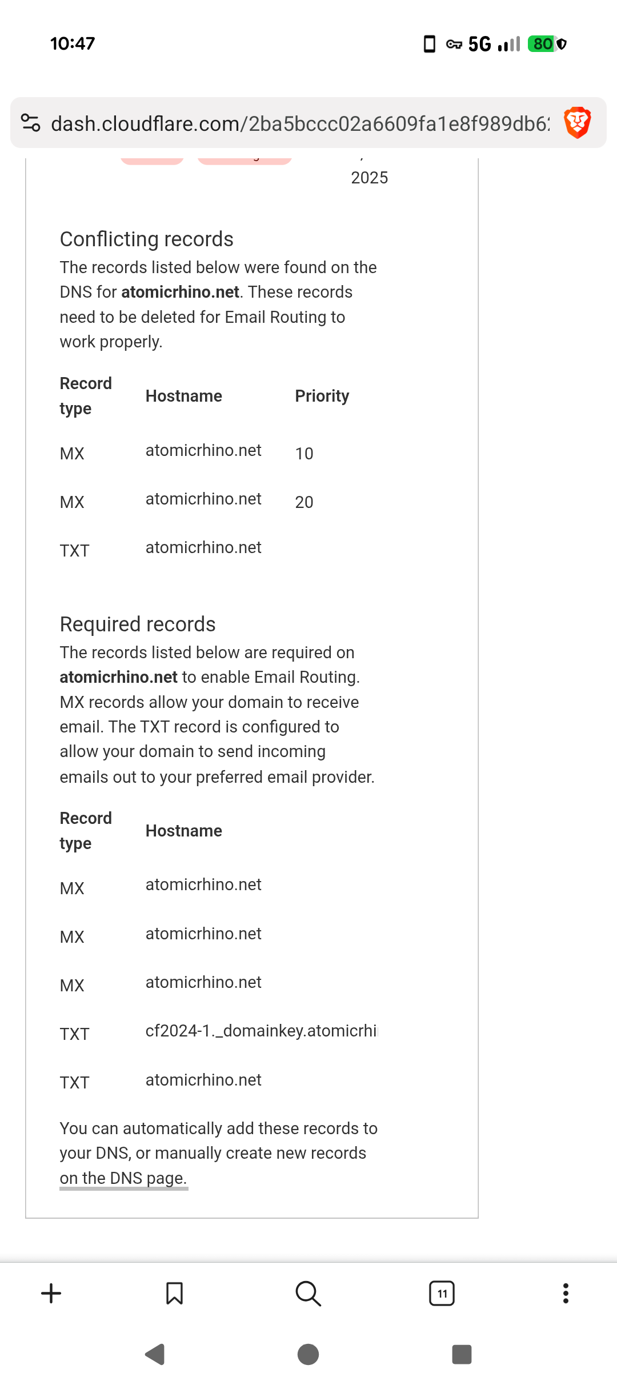The image size is (617, 1385).
Task: Tap the bookmark icon in bottom toolbar
Action: tap(174, 1293)
